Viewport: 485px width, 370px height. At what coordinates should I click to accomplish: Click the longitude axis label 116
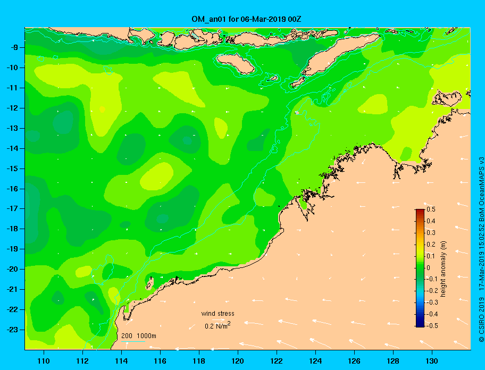click(160, 361)
